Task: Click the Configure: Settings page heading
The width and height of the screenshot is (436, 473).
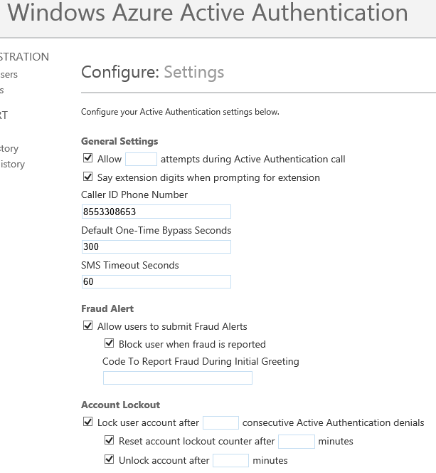Action: click(152, 72)
